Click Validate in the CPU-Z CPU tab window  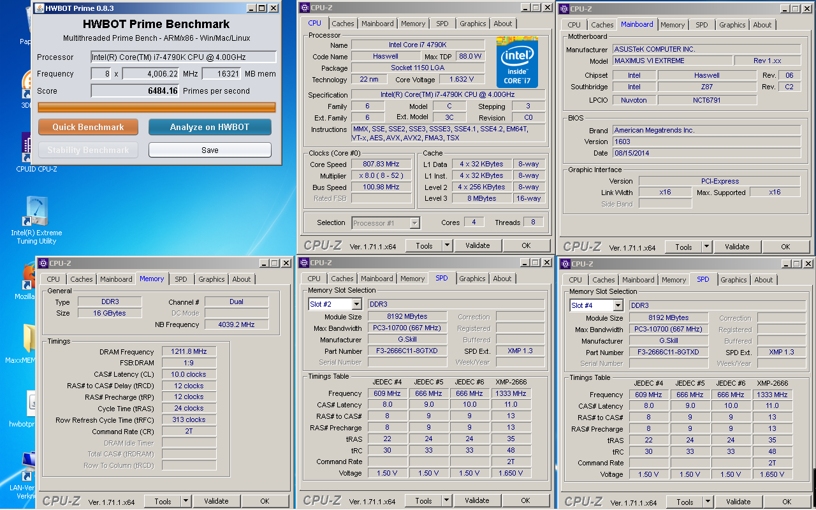pos(477,245)
